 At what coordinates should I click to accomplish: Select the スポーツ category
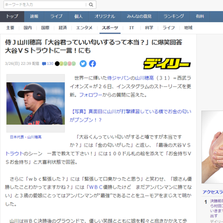(110, 28)
